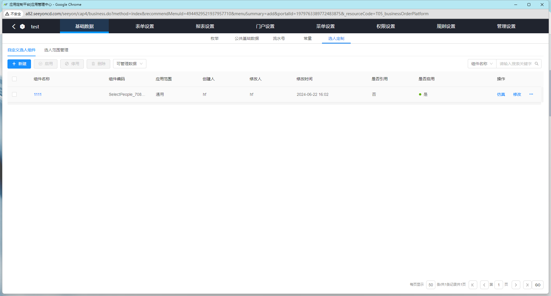Viewport: 551px width, 296px height.
Task: Click the 修改 link for row 1111
Action: point(517,94)
